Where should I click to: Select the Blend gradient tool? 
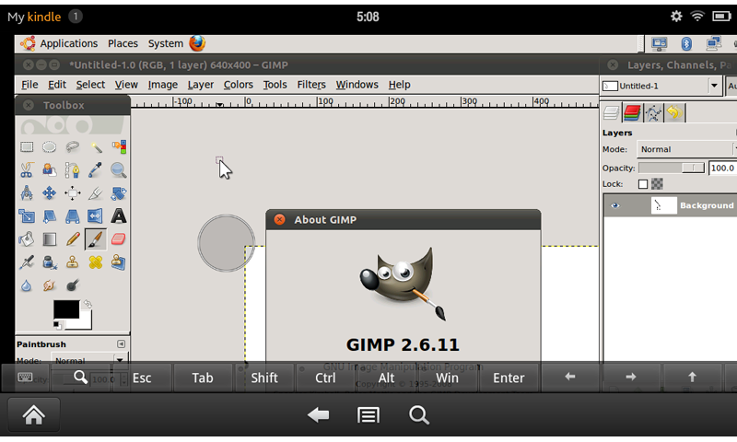pos(50,239)
